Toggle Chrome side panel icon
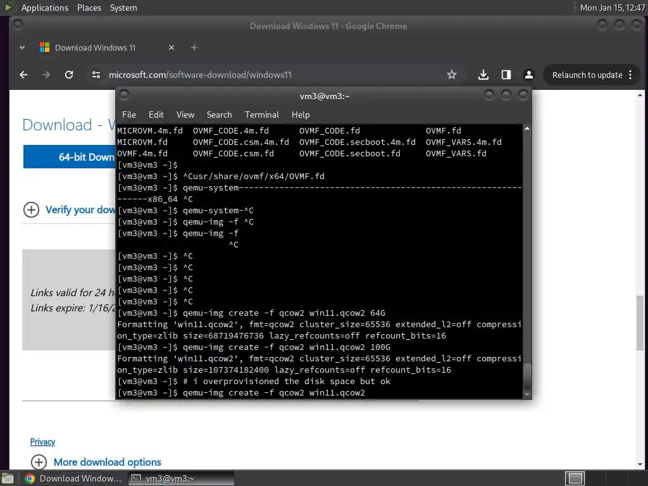The height and width of the screenshot is (486, 648). pos(506,75)
